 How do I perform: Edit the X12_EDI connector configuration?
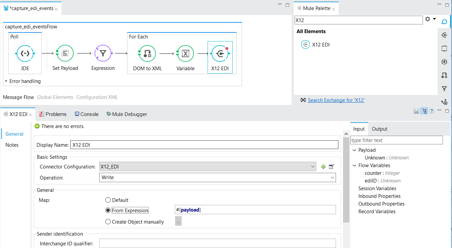click(331, 167)
